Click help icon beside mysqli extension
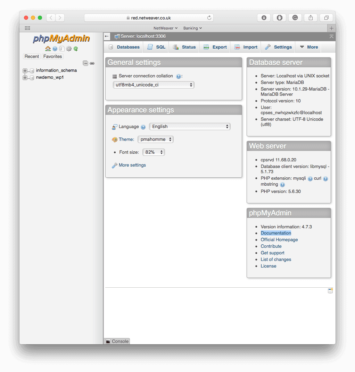The image size is (355, 372). point(310,179)
